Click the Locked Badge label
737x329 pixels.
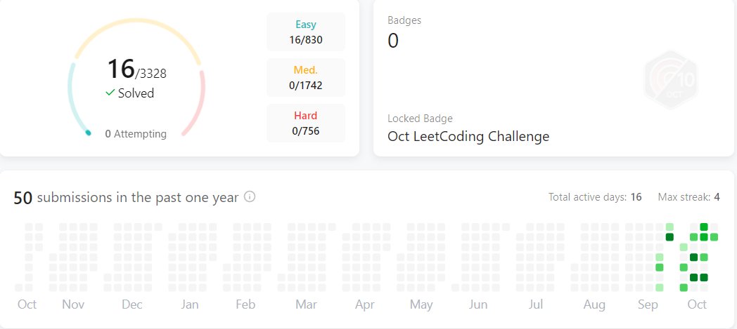[420, 119]
